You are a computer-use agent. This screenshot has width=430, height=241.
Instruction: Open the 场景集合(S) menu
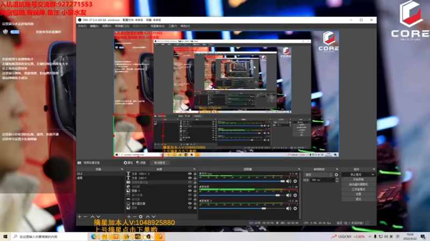click(157, 26)
